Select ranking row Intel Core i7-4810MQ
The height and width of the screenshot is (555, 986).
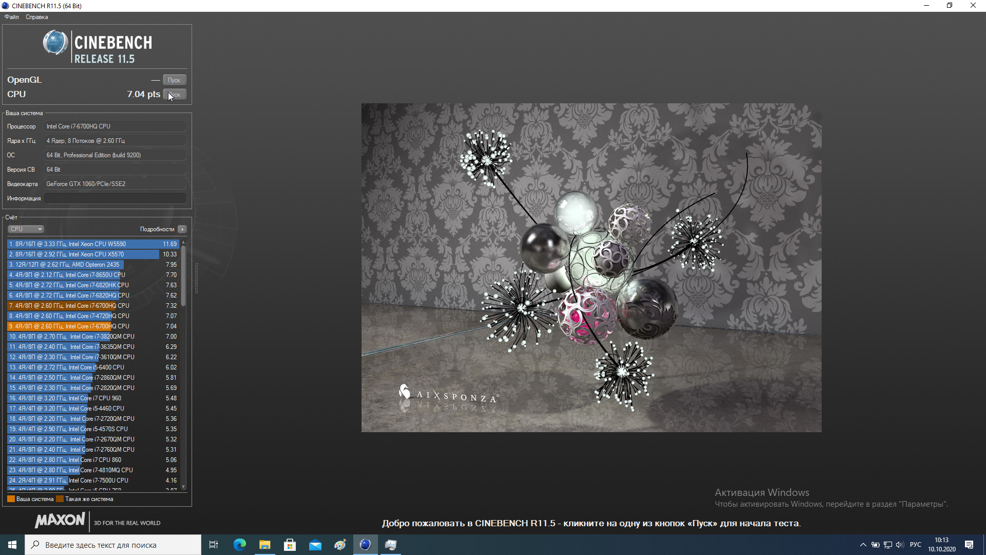pyautogui.click(x=93, y=470)
